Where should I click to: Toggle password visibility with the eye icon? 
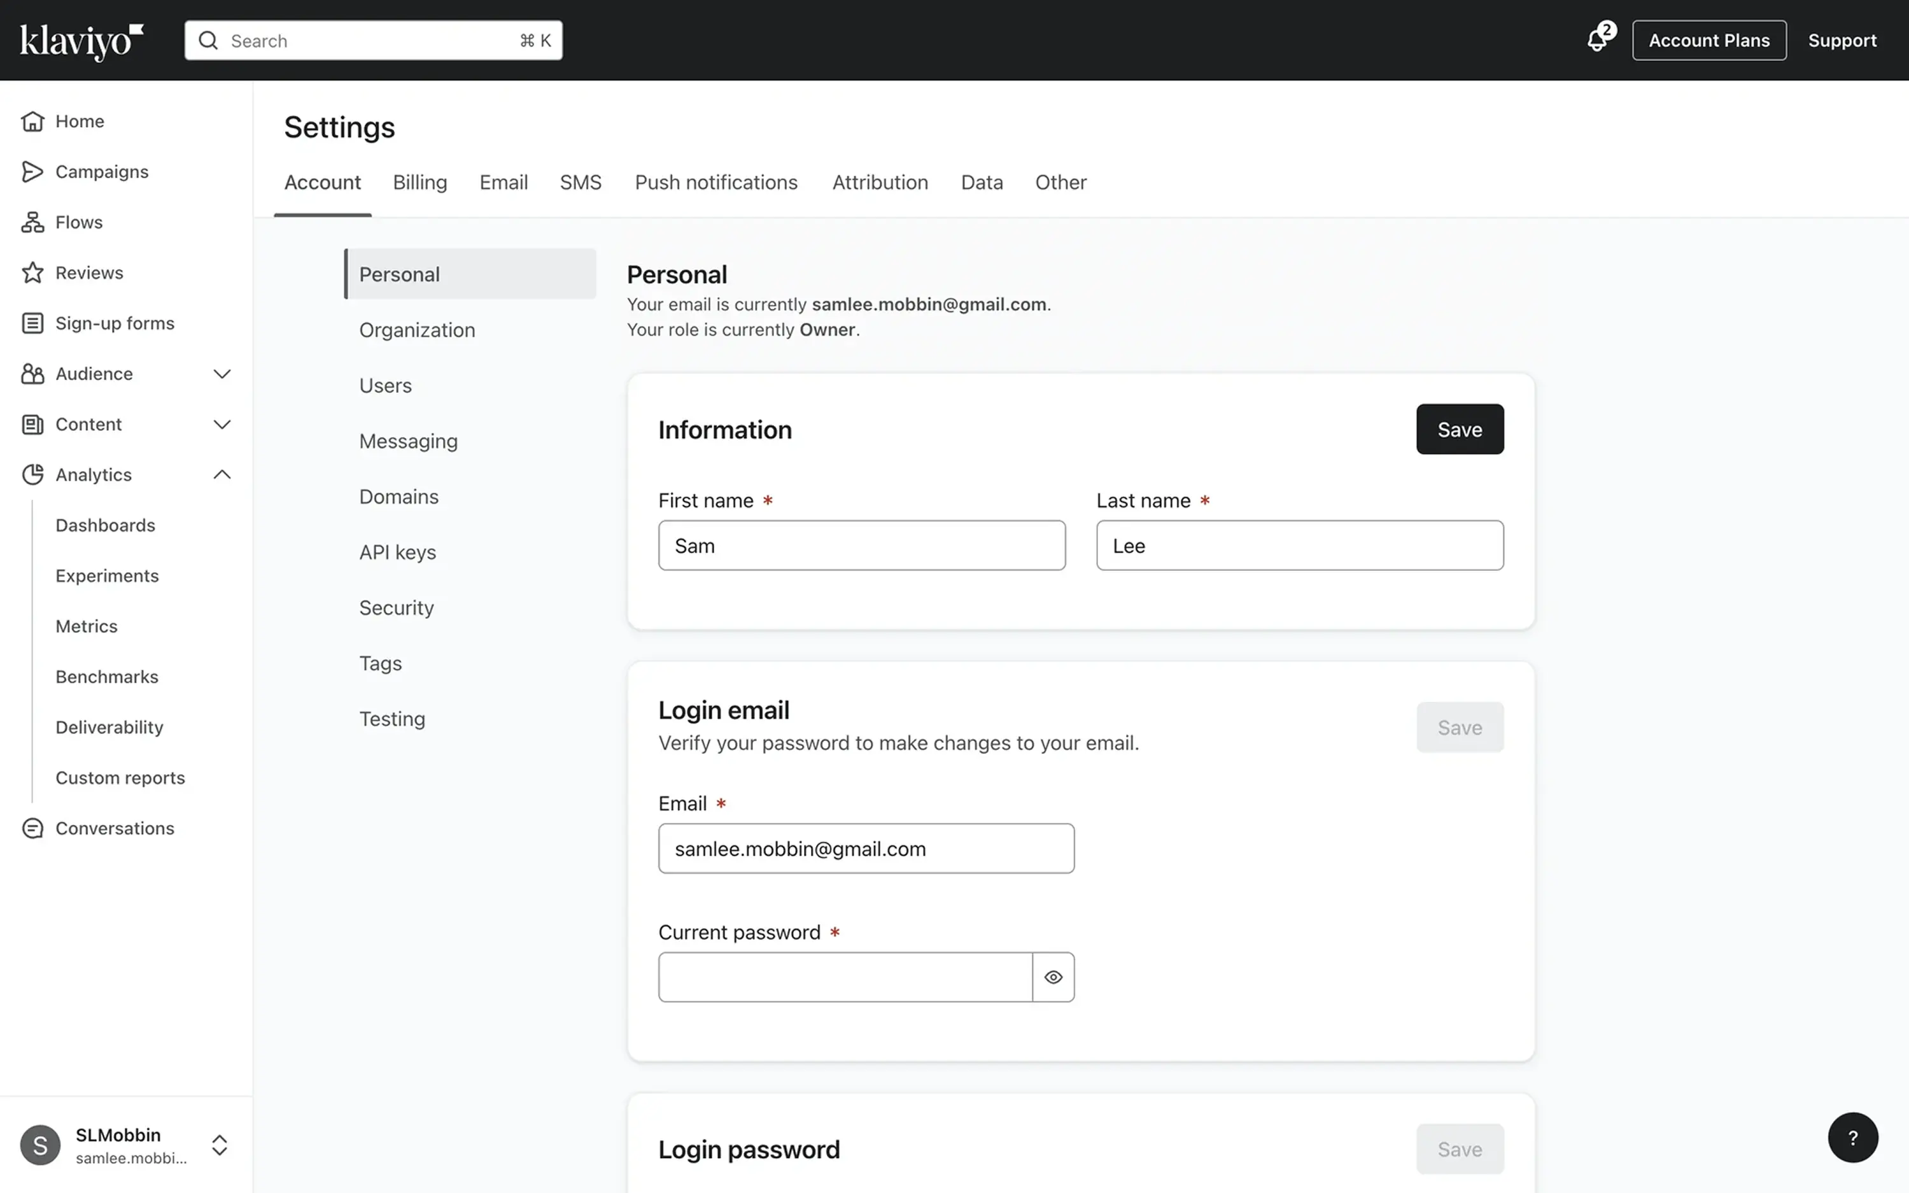1053,977
